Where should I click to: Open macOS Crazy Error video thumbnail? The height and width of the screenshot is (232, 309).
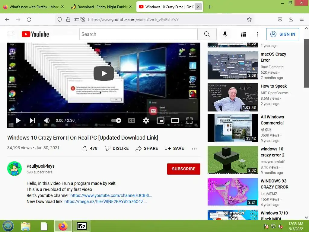coord(233,65)
